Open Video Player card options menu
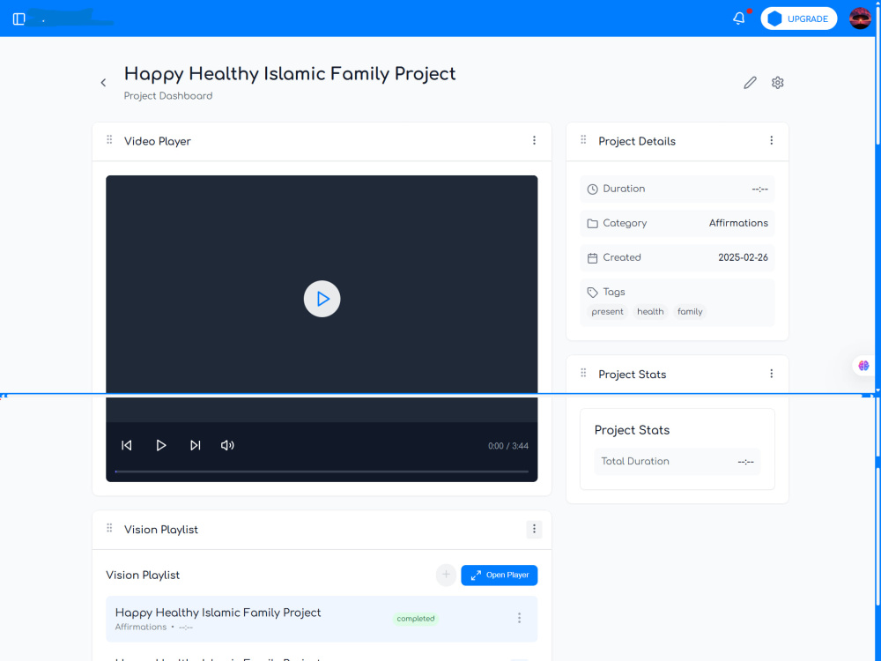This screenshot has height=661, width=881. [x=535, y=140]
